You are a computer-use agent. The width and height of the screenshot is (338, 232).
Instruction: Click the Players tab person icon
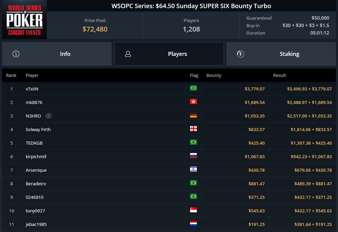point(128,54)
